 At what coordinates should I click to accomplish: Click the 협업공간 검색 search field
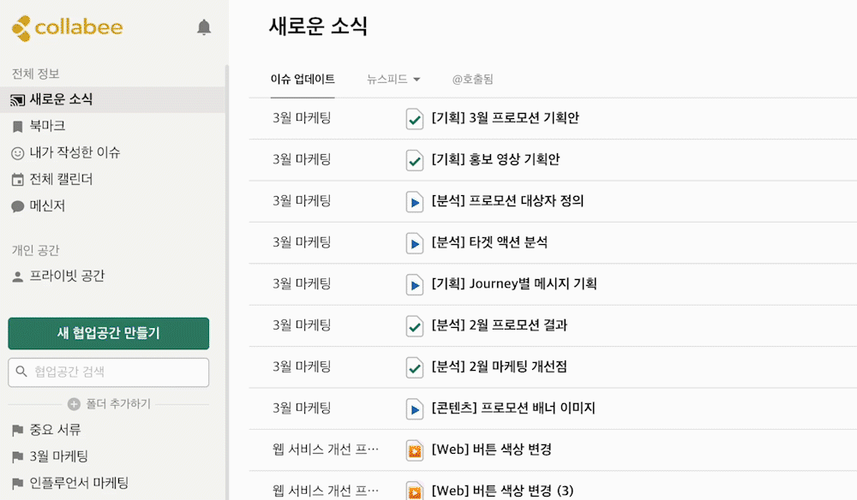[x=109, y=372]
